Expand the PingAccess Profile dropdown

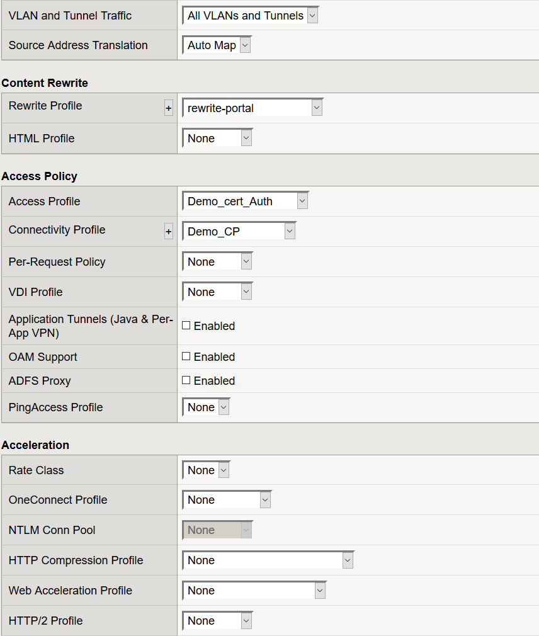click(206, 407)
